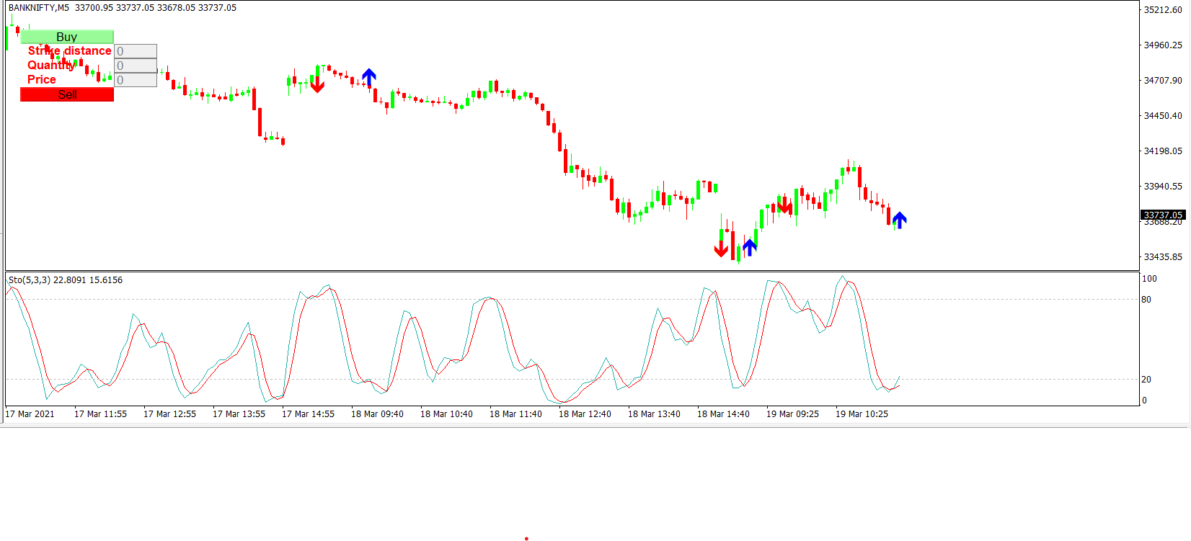Click the blue up arrow signal near 18 Mar 09:40

tap(369, 77)
